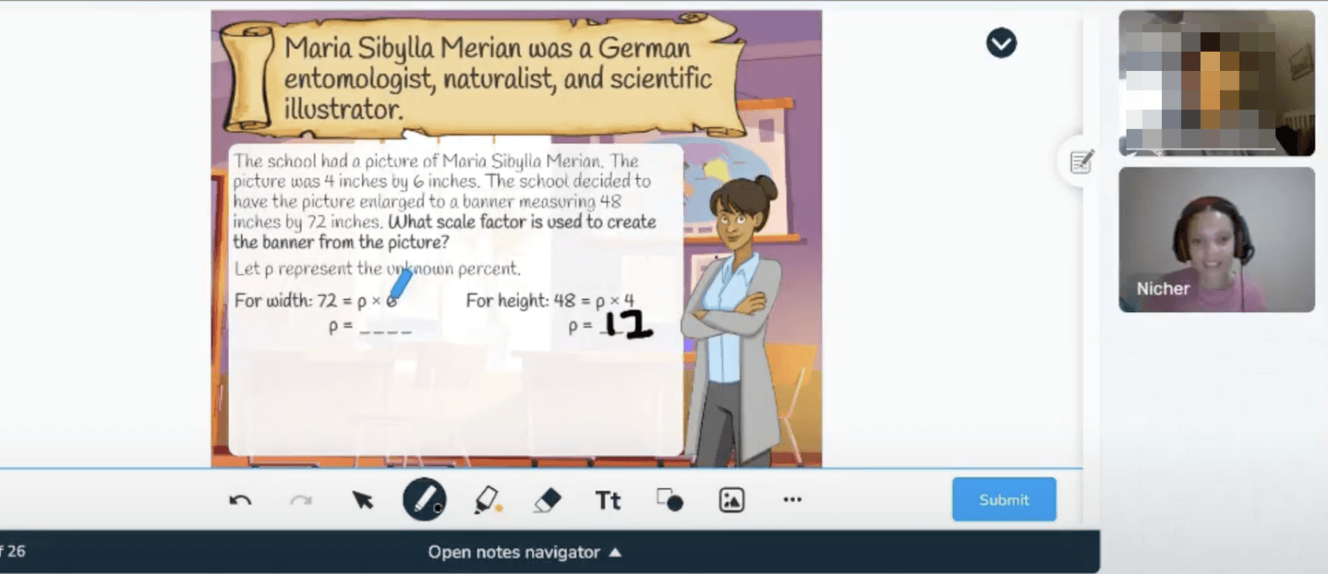Pick the eraser tool
Viewport: 1328px width, 574px height.
click(547, 501)
